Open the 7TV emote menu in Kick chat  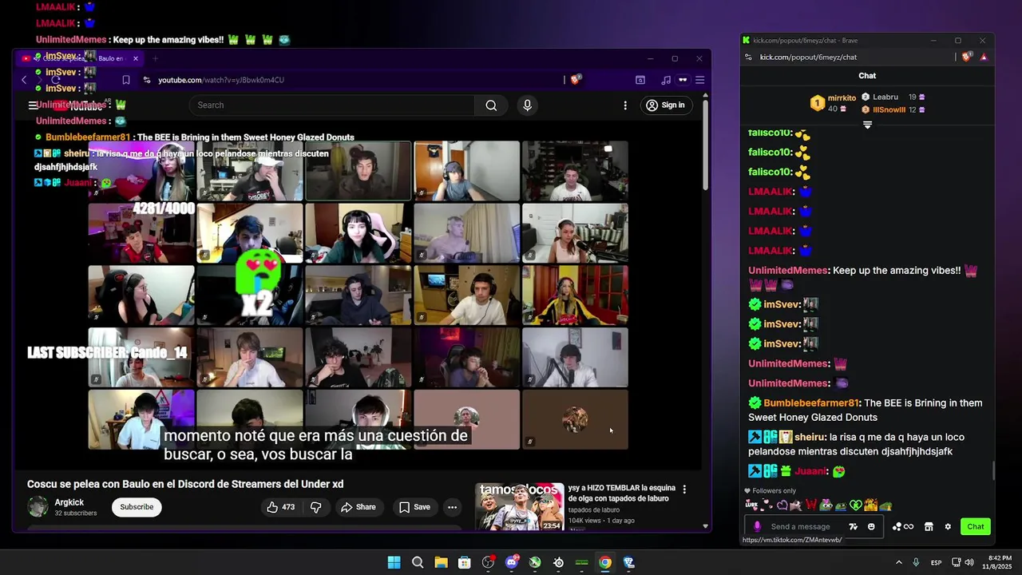[853, 526]
